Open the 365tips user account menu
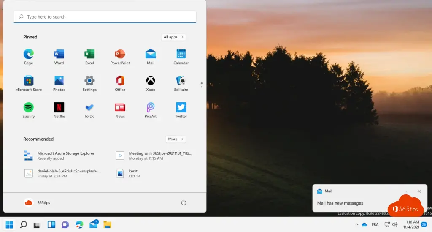 tap(37, 202)
